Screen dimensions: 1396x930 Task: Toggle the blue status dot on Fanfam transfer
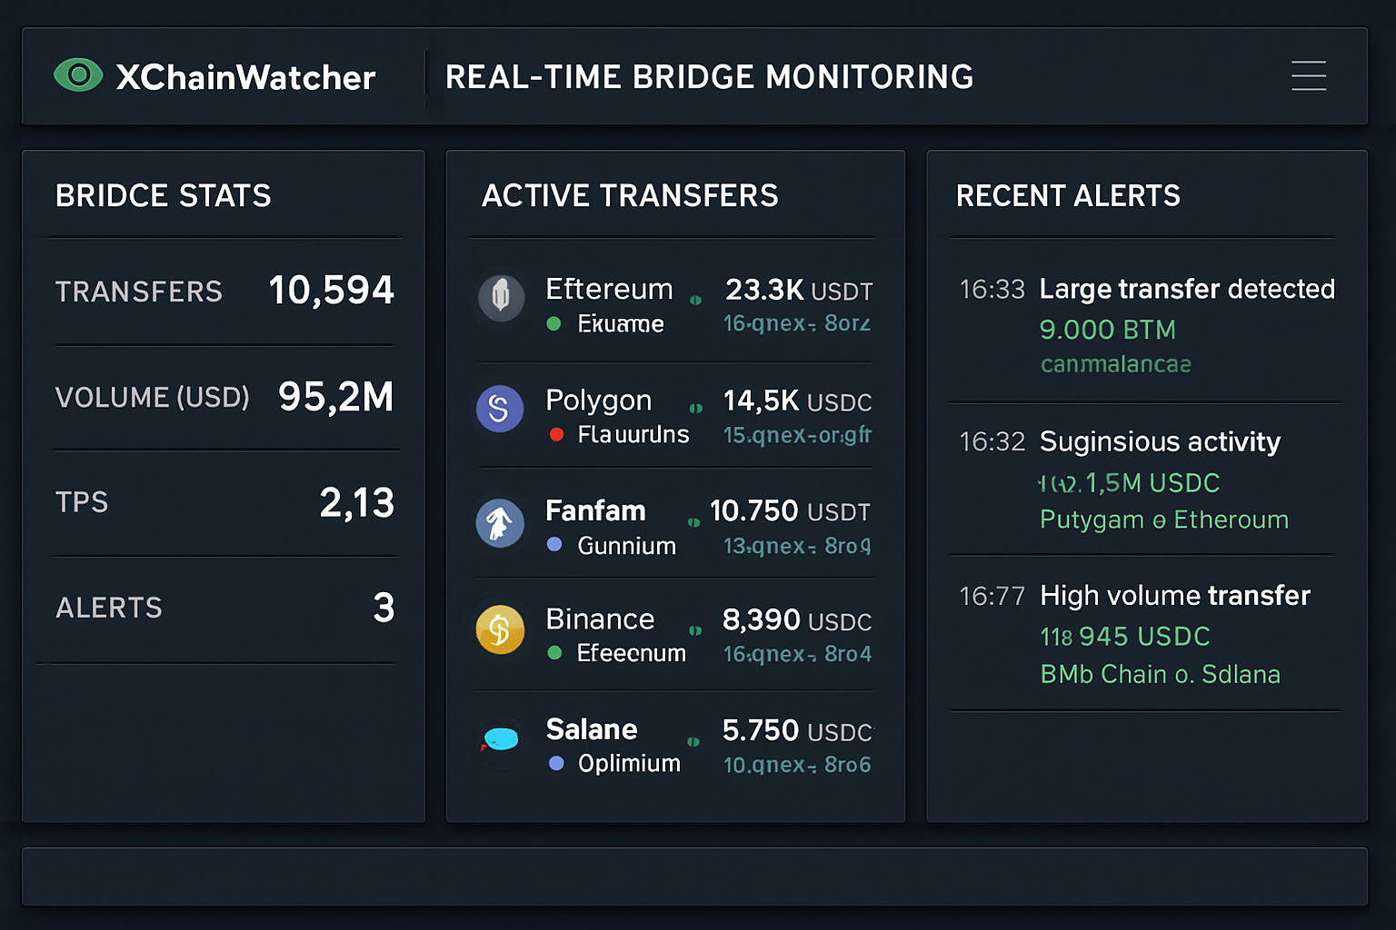(x=553, y=545)
